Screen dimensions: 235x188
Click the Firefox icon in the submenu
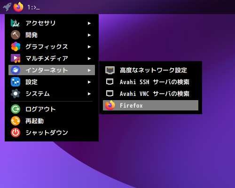click(110, 105)
